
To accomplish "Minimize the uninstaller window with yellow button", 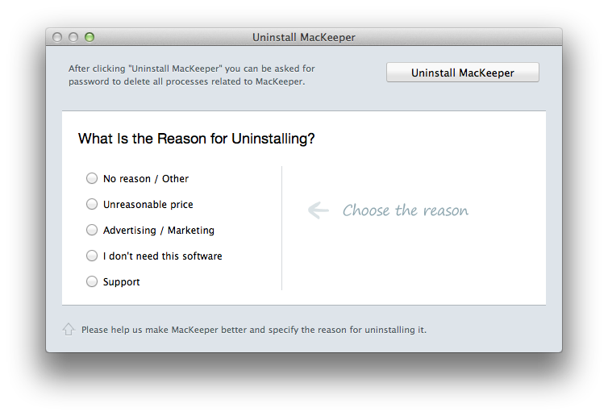I will tap(73, 37).
